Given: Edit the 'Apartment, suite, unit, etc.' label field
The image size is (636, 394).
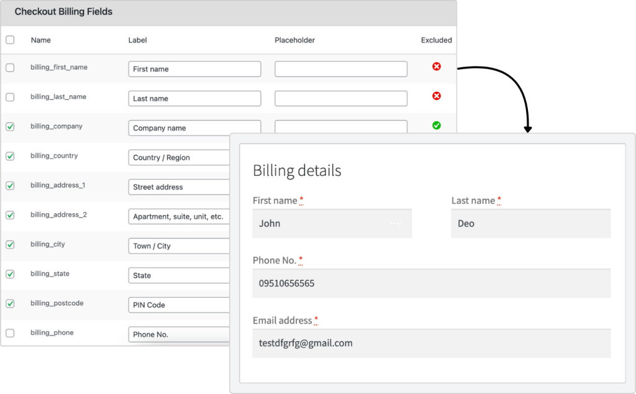Looking at the screenshot, I should coord(179,216).
